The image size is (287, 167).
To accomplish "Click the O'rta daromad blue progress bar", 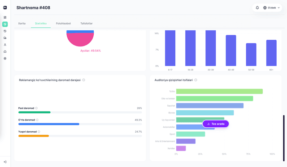I will (49, 124).
